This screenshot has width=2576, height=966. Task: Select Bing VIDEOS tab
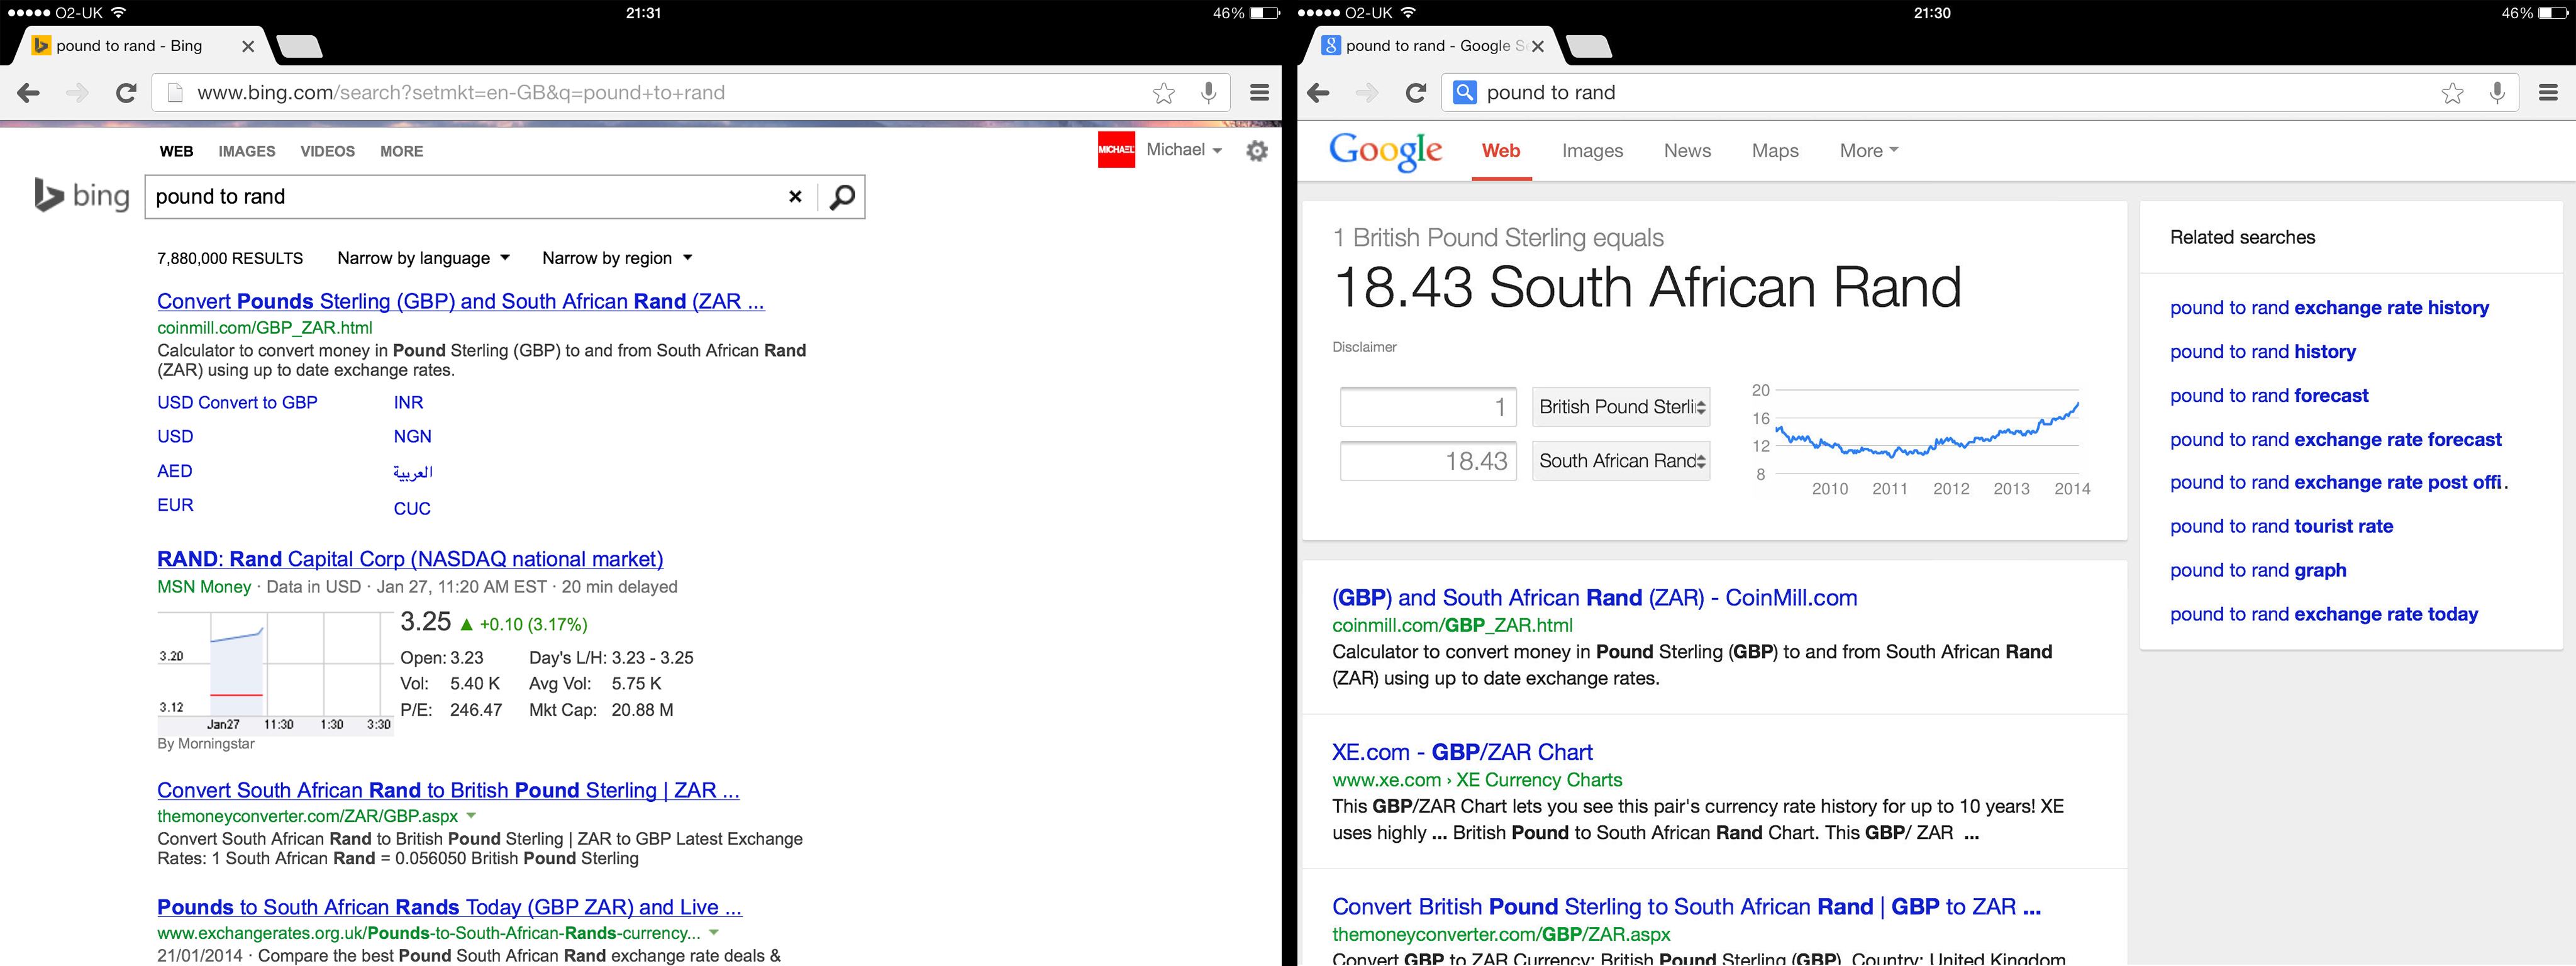point(327,151)
